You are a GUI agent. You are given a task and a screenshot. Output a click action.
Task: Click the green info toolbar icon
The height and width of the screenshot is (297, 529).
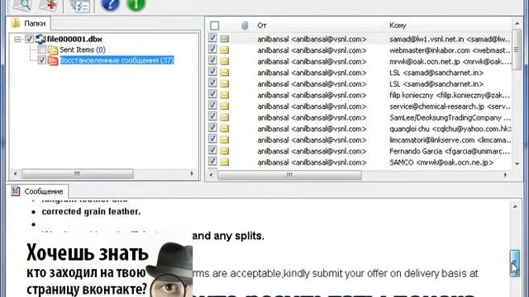[x=136, y=5]
